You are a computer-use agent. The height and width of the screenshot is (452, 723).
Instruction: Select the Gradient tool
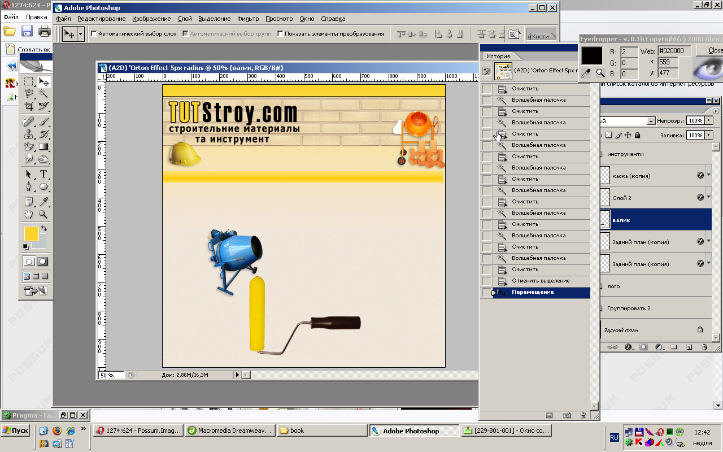click(43, 147)
